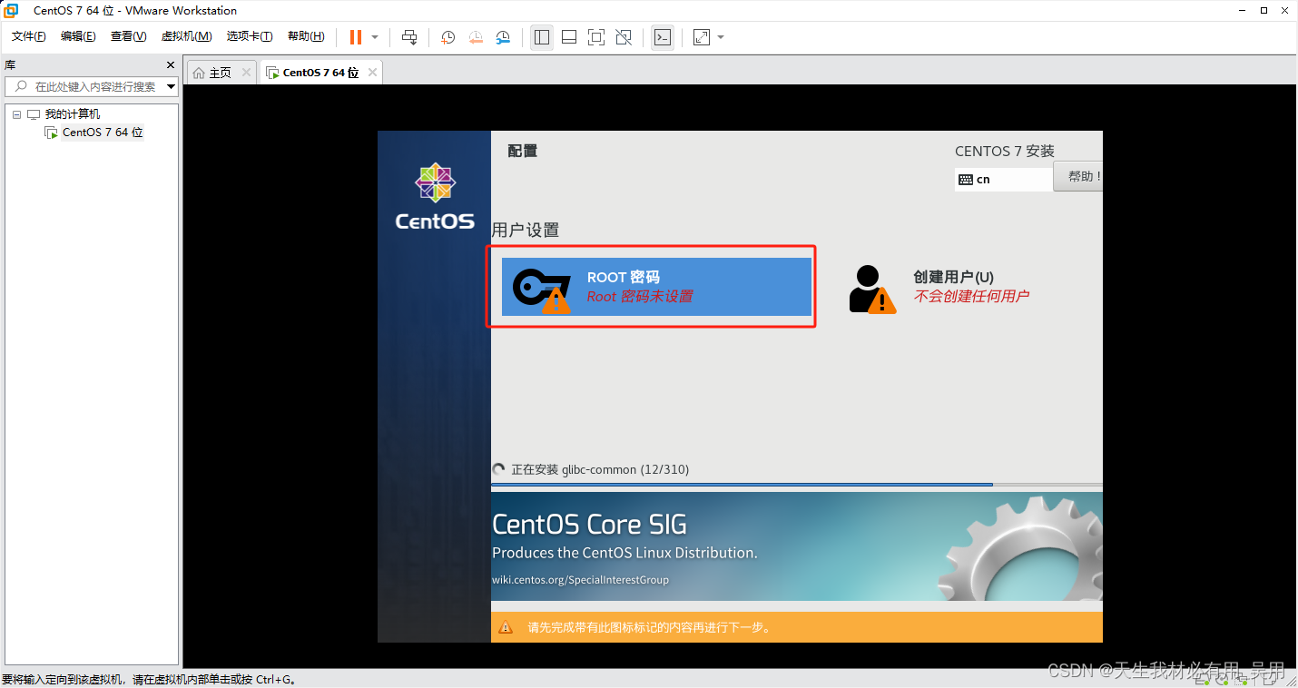Maximize the VMware Workstation window

[x=1264, y=10]
